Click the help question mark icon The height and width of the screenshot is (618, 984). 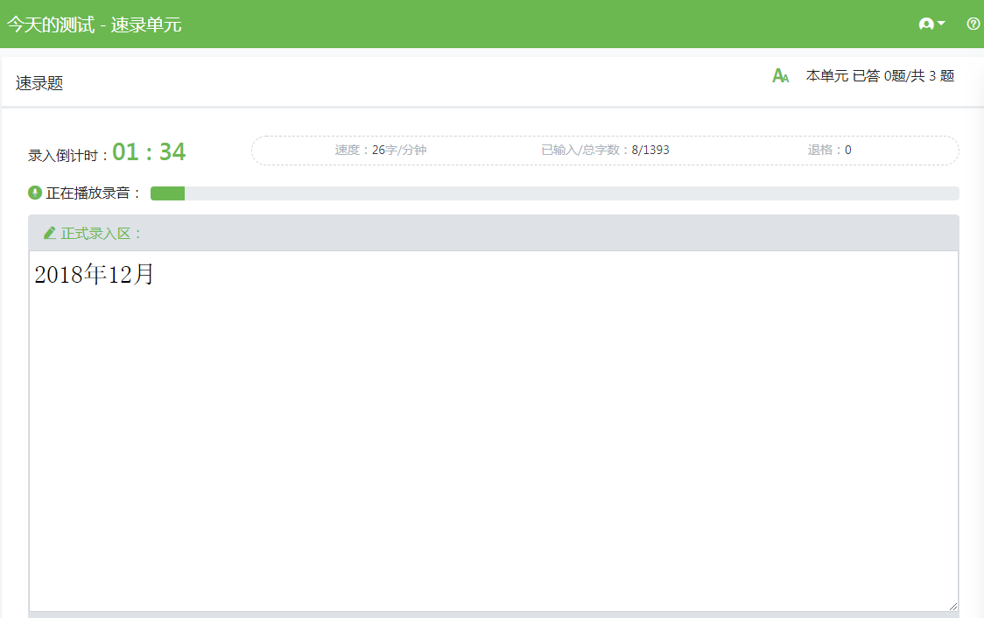973,24
